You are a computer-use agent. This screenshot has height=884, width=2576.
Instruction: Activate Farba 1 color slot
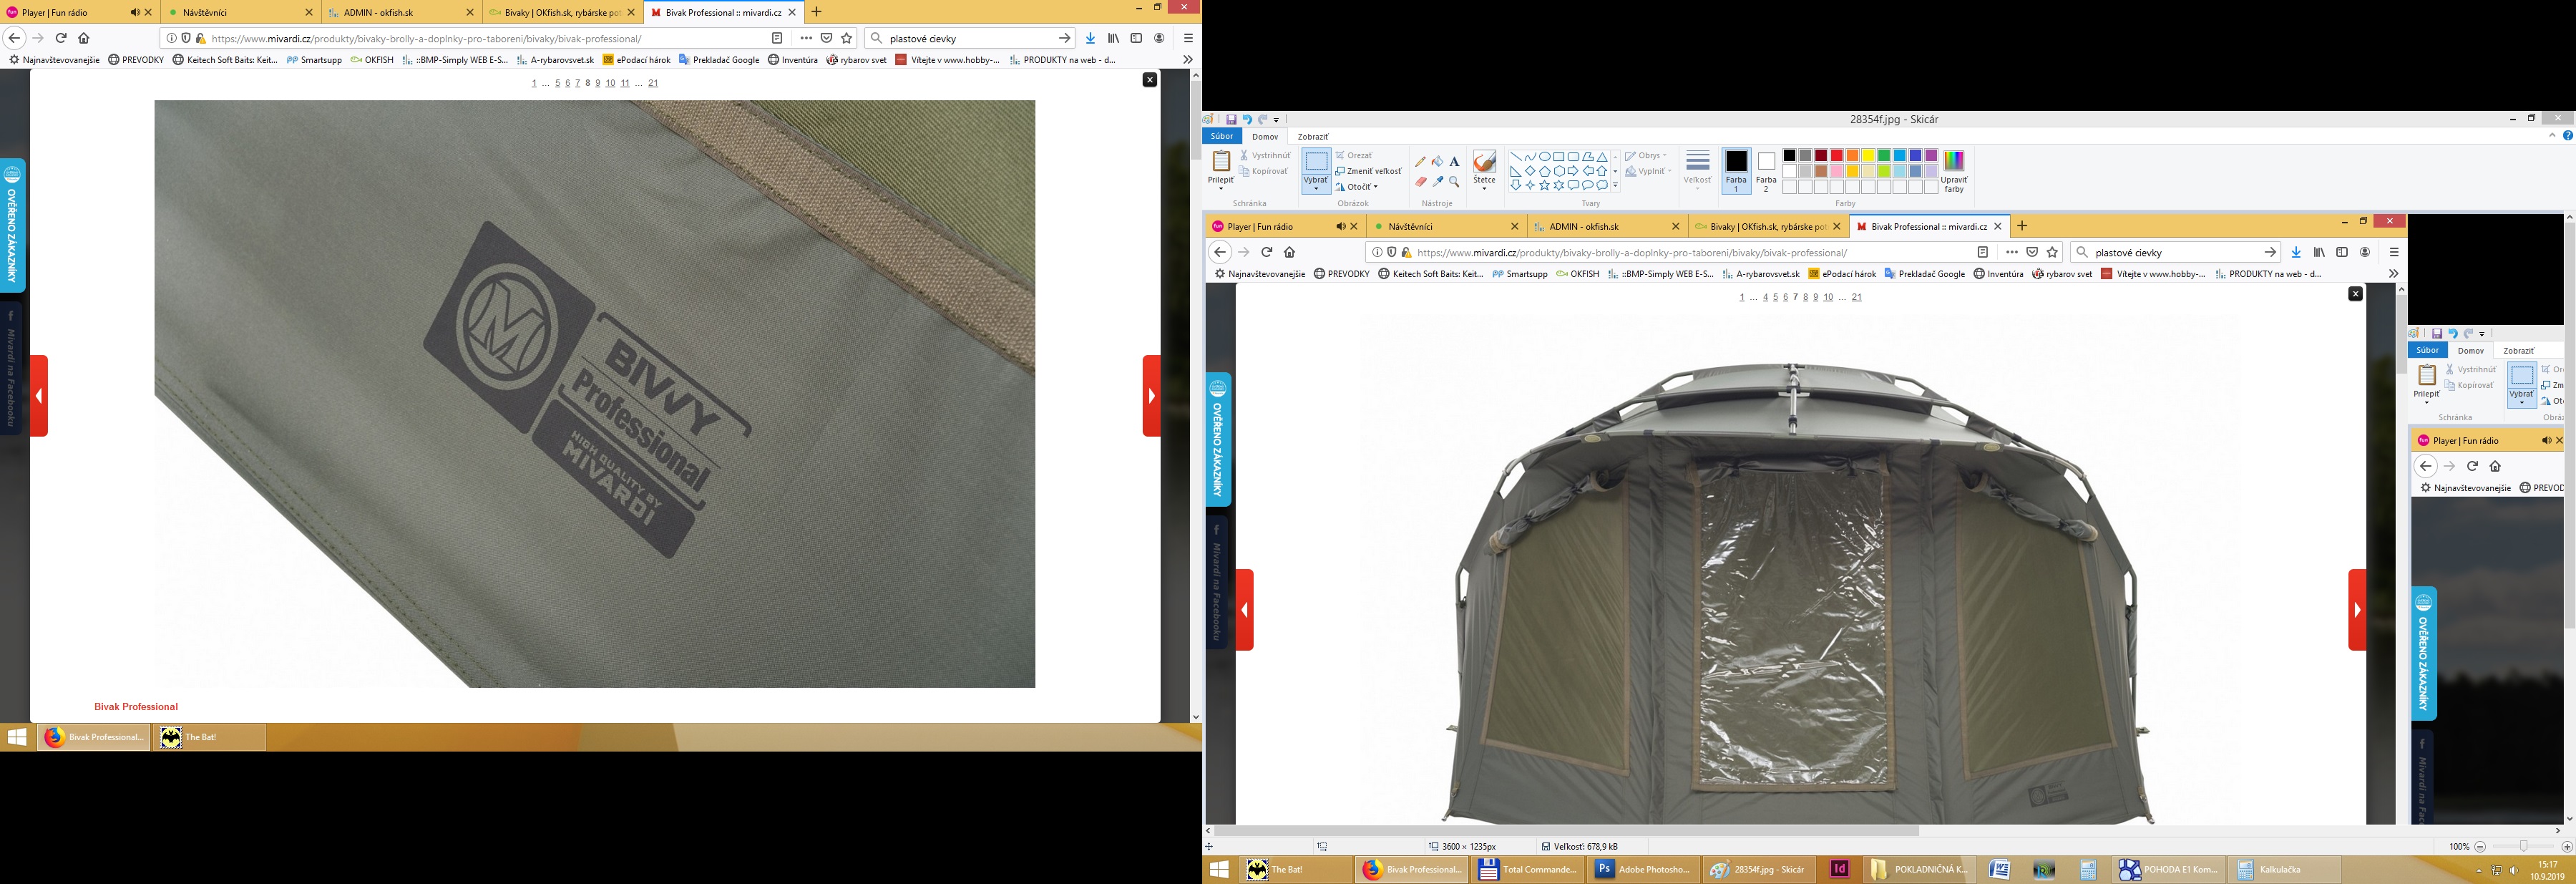point(1736,170)
